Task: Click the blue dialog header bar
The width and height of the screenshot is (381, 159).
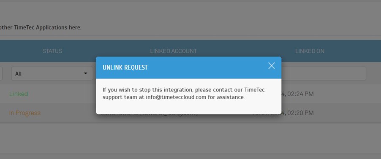Action: tap(188, 67)
